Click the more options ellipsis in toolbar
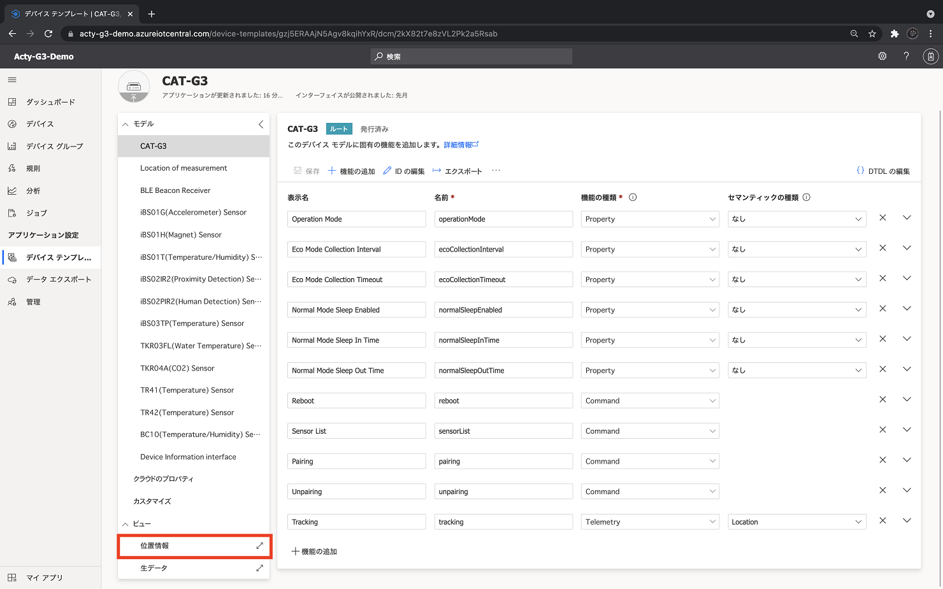Image resolution: width=943 pixels, height=589 pixels. 496,171
